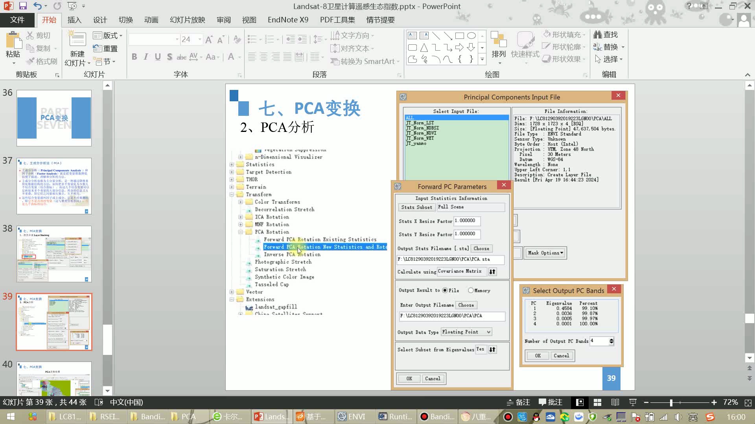Expand the Extensions tree folder

pos(232,299)
